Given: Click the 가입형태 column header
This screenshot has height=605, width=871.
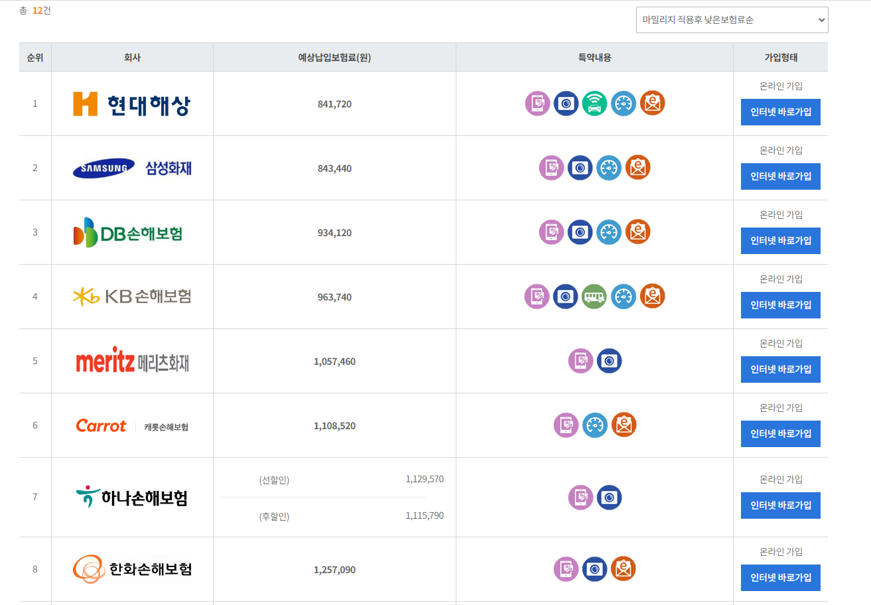Looking at the screenshot, I should (x=781, y=57).
